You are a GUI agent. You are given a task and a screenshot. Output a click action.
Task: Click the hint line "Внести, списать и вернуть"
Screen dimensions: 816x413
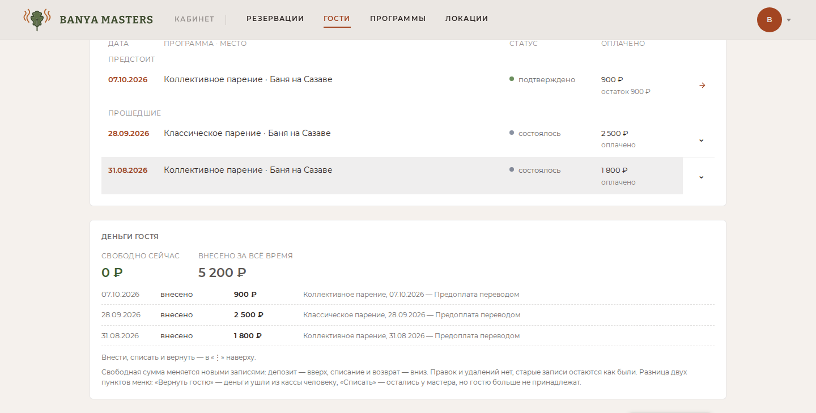(178, 357)
